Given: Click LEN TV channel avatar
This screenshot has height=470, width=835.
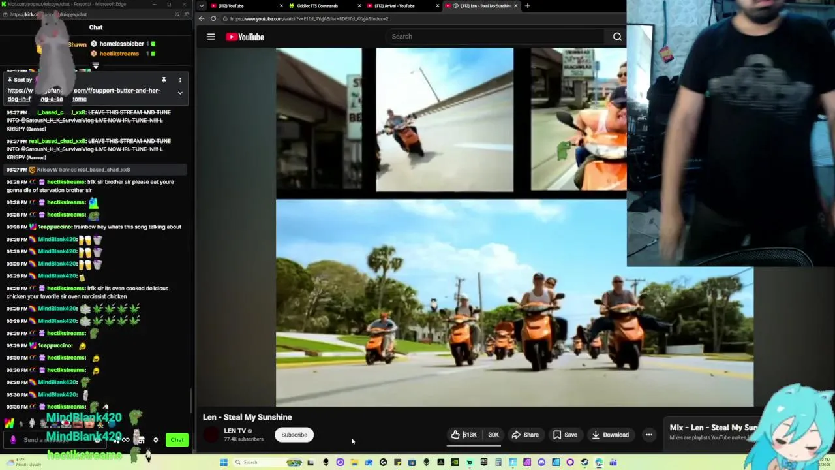Looking at the screenshot, I should pyautogui.click(x=211, y=435).
